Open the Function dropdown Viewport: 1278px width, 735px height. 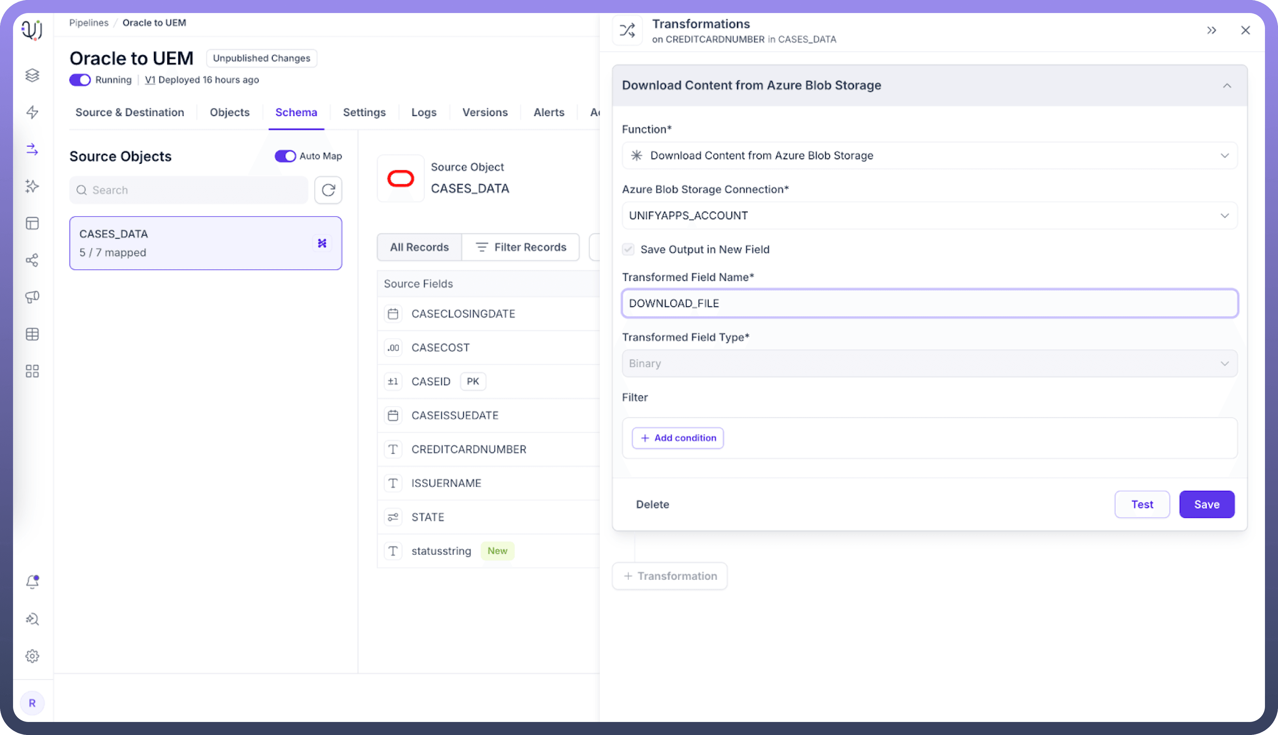pyautogui.click(x=929, y=155)
